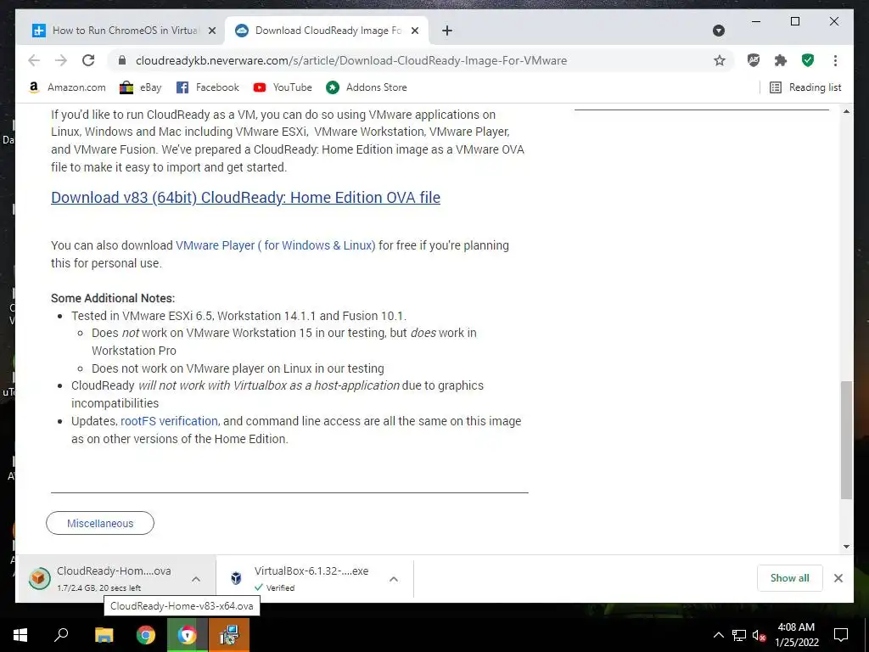
Task: Click the Miscellaneous tag button
Action: coord(100,523)
